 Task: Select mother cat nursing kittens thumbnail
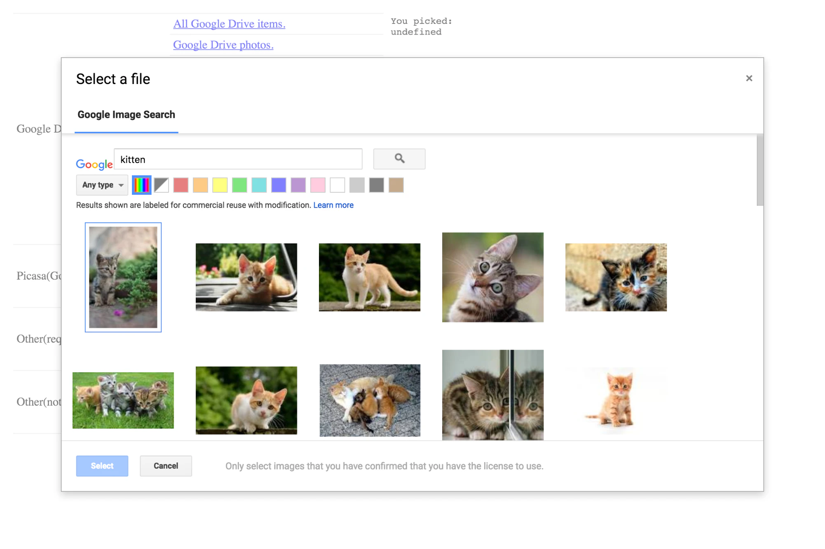pos(370,400)
